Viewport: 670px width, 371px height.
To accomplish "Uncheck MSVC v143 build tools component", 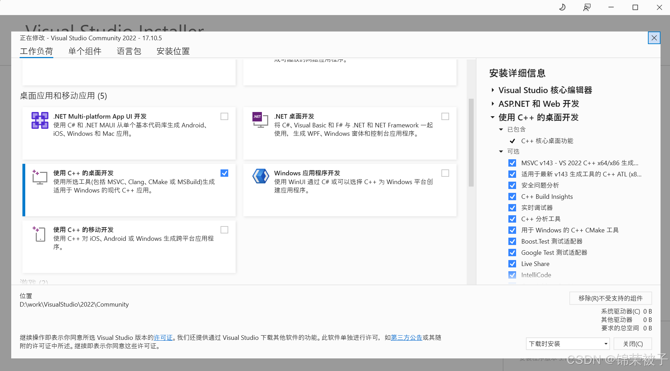I will pos(512,163).
